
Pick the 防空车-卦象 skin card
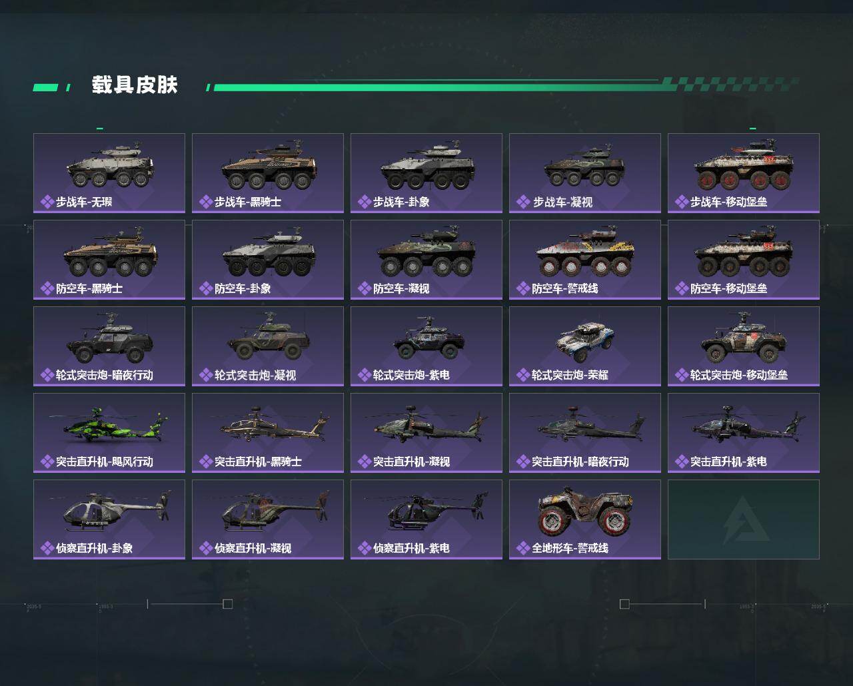268,260
